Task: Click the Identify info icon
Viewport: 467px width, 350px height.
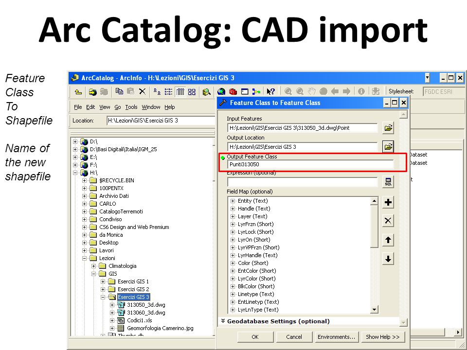Action: click(361, 91)
